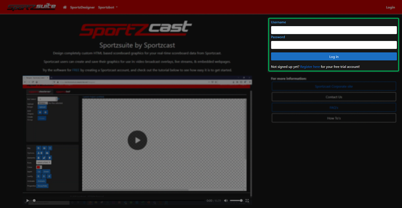Screen dimensions: 402x208
Task: Seek using the video progress bar
Action: point(119,201)
